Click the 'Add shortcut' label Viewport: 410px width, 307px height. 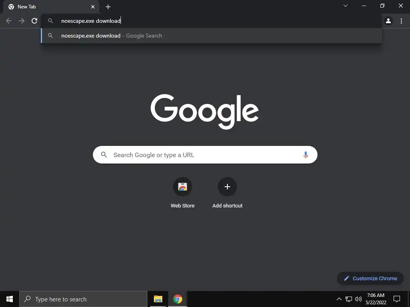pyautogui.click(x=227, y=206)
